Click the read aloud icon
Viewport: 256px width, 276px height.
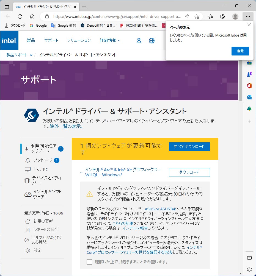(187, 16)
